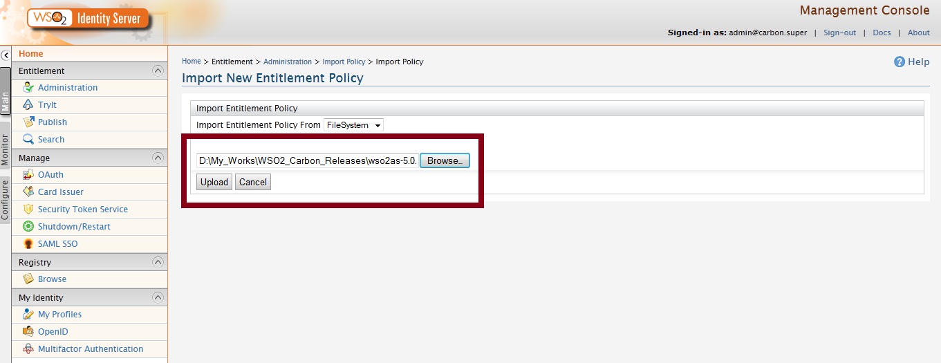941x363 pixels.
Task: Click the Help question mark icon
Action: pyautogui.click(x=900, y=62)
